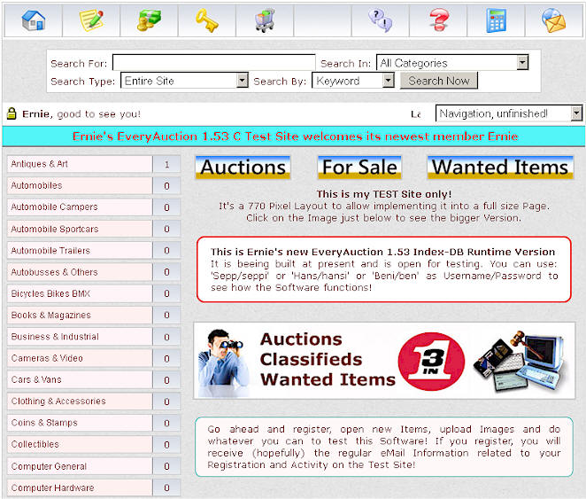Click the "This is my TEST Site only!" heading
The image size is (586, 499).
tap(384, 194)
